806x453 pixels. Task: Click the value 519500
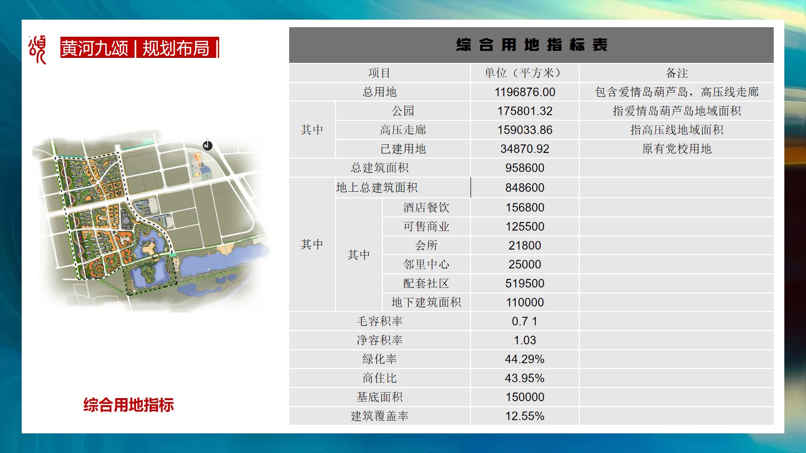coord(525,283)
